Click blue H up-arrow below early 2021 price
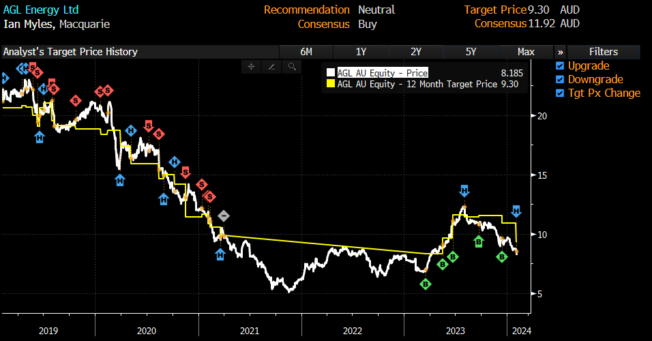Screen dimensions: 652x341 point(220,254)
